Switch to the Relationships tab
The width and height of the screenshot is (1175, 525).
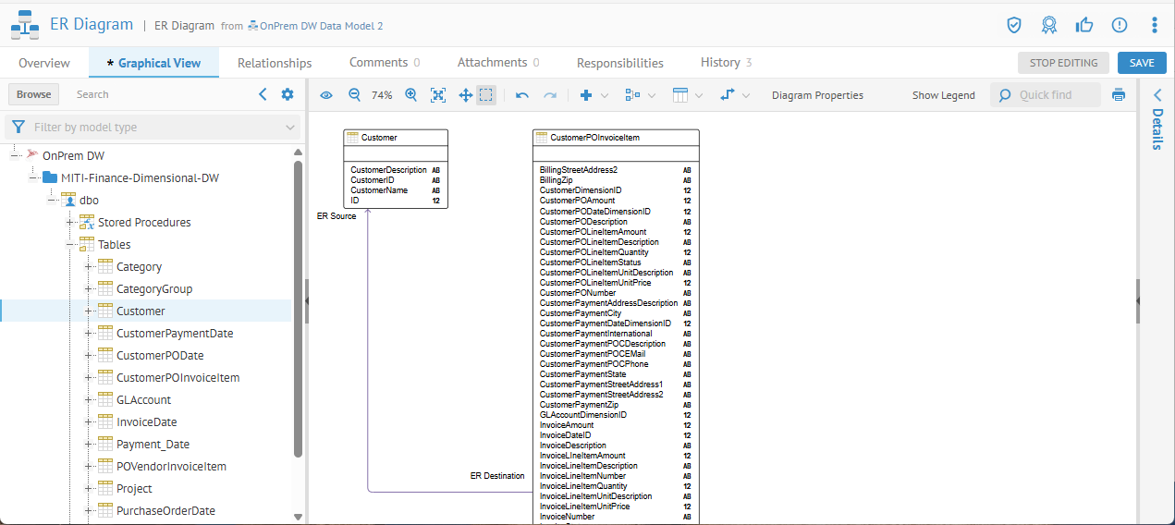[x=275, y=63]
